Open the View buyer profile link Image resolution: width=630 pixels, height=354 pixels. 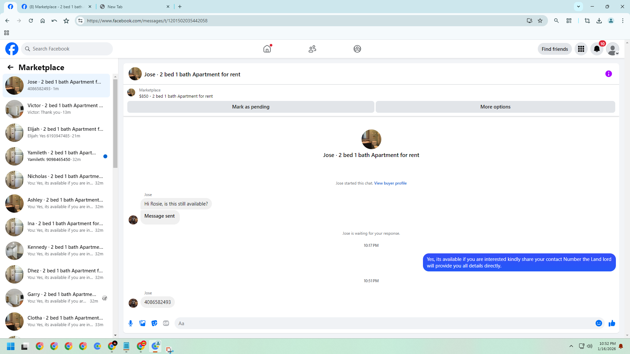(x=390, y=183)
